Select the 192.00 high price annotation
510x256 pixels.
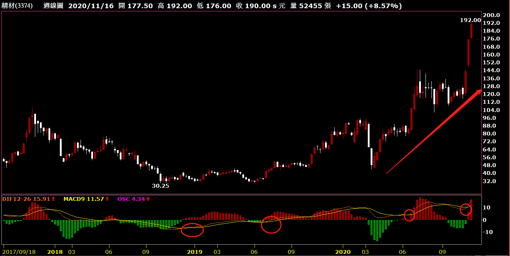pos(470,20)
